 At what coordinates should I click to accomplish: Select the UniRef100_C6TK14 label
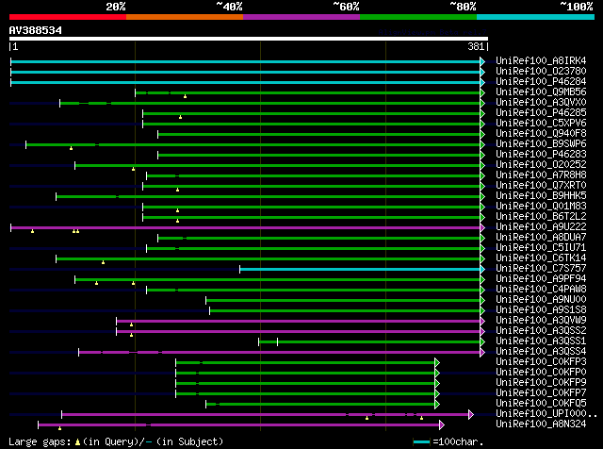pos(541,258)
